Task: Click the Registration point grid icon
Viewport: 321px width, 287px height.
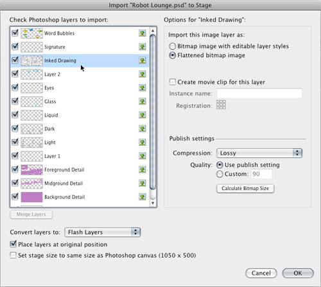Action: pyautogui.click(x=221, y=105)
